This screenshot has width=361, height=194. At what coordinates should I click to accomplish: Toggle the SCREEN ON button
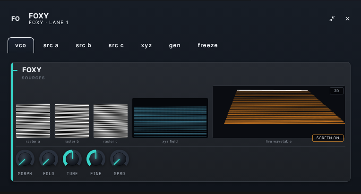click(x=327, y=138)
